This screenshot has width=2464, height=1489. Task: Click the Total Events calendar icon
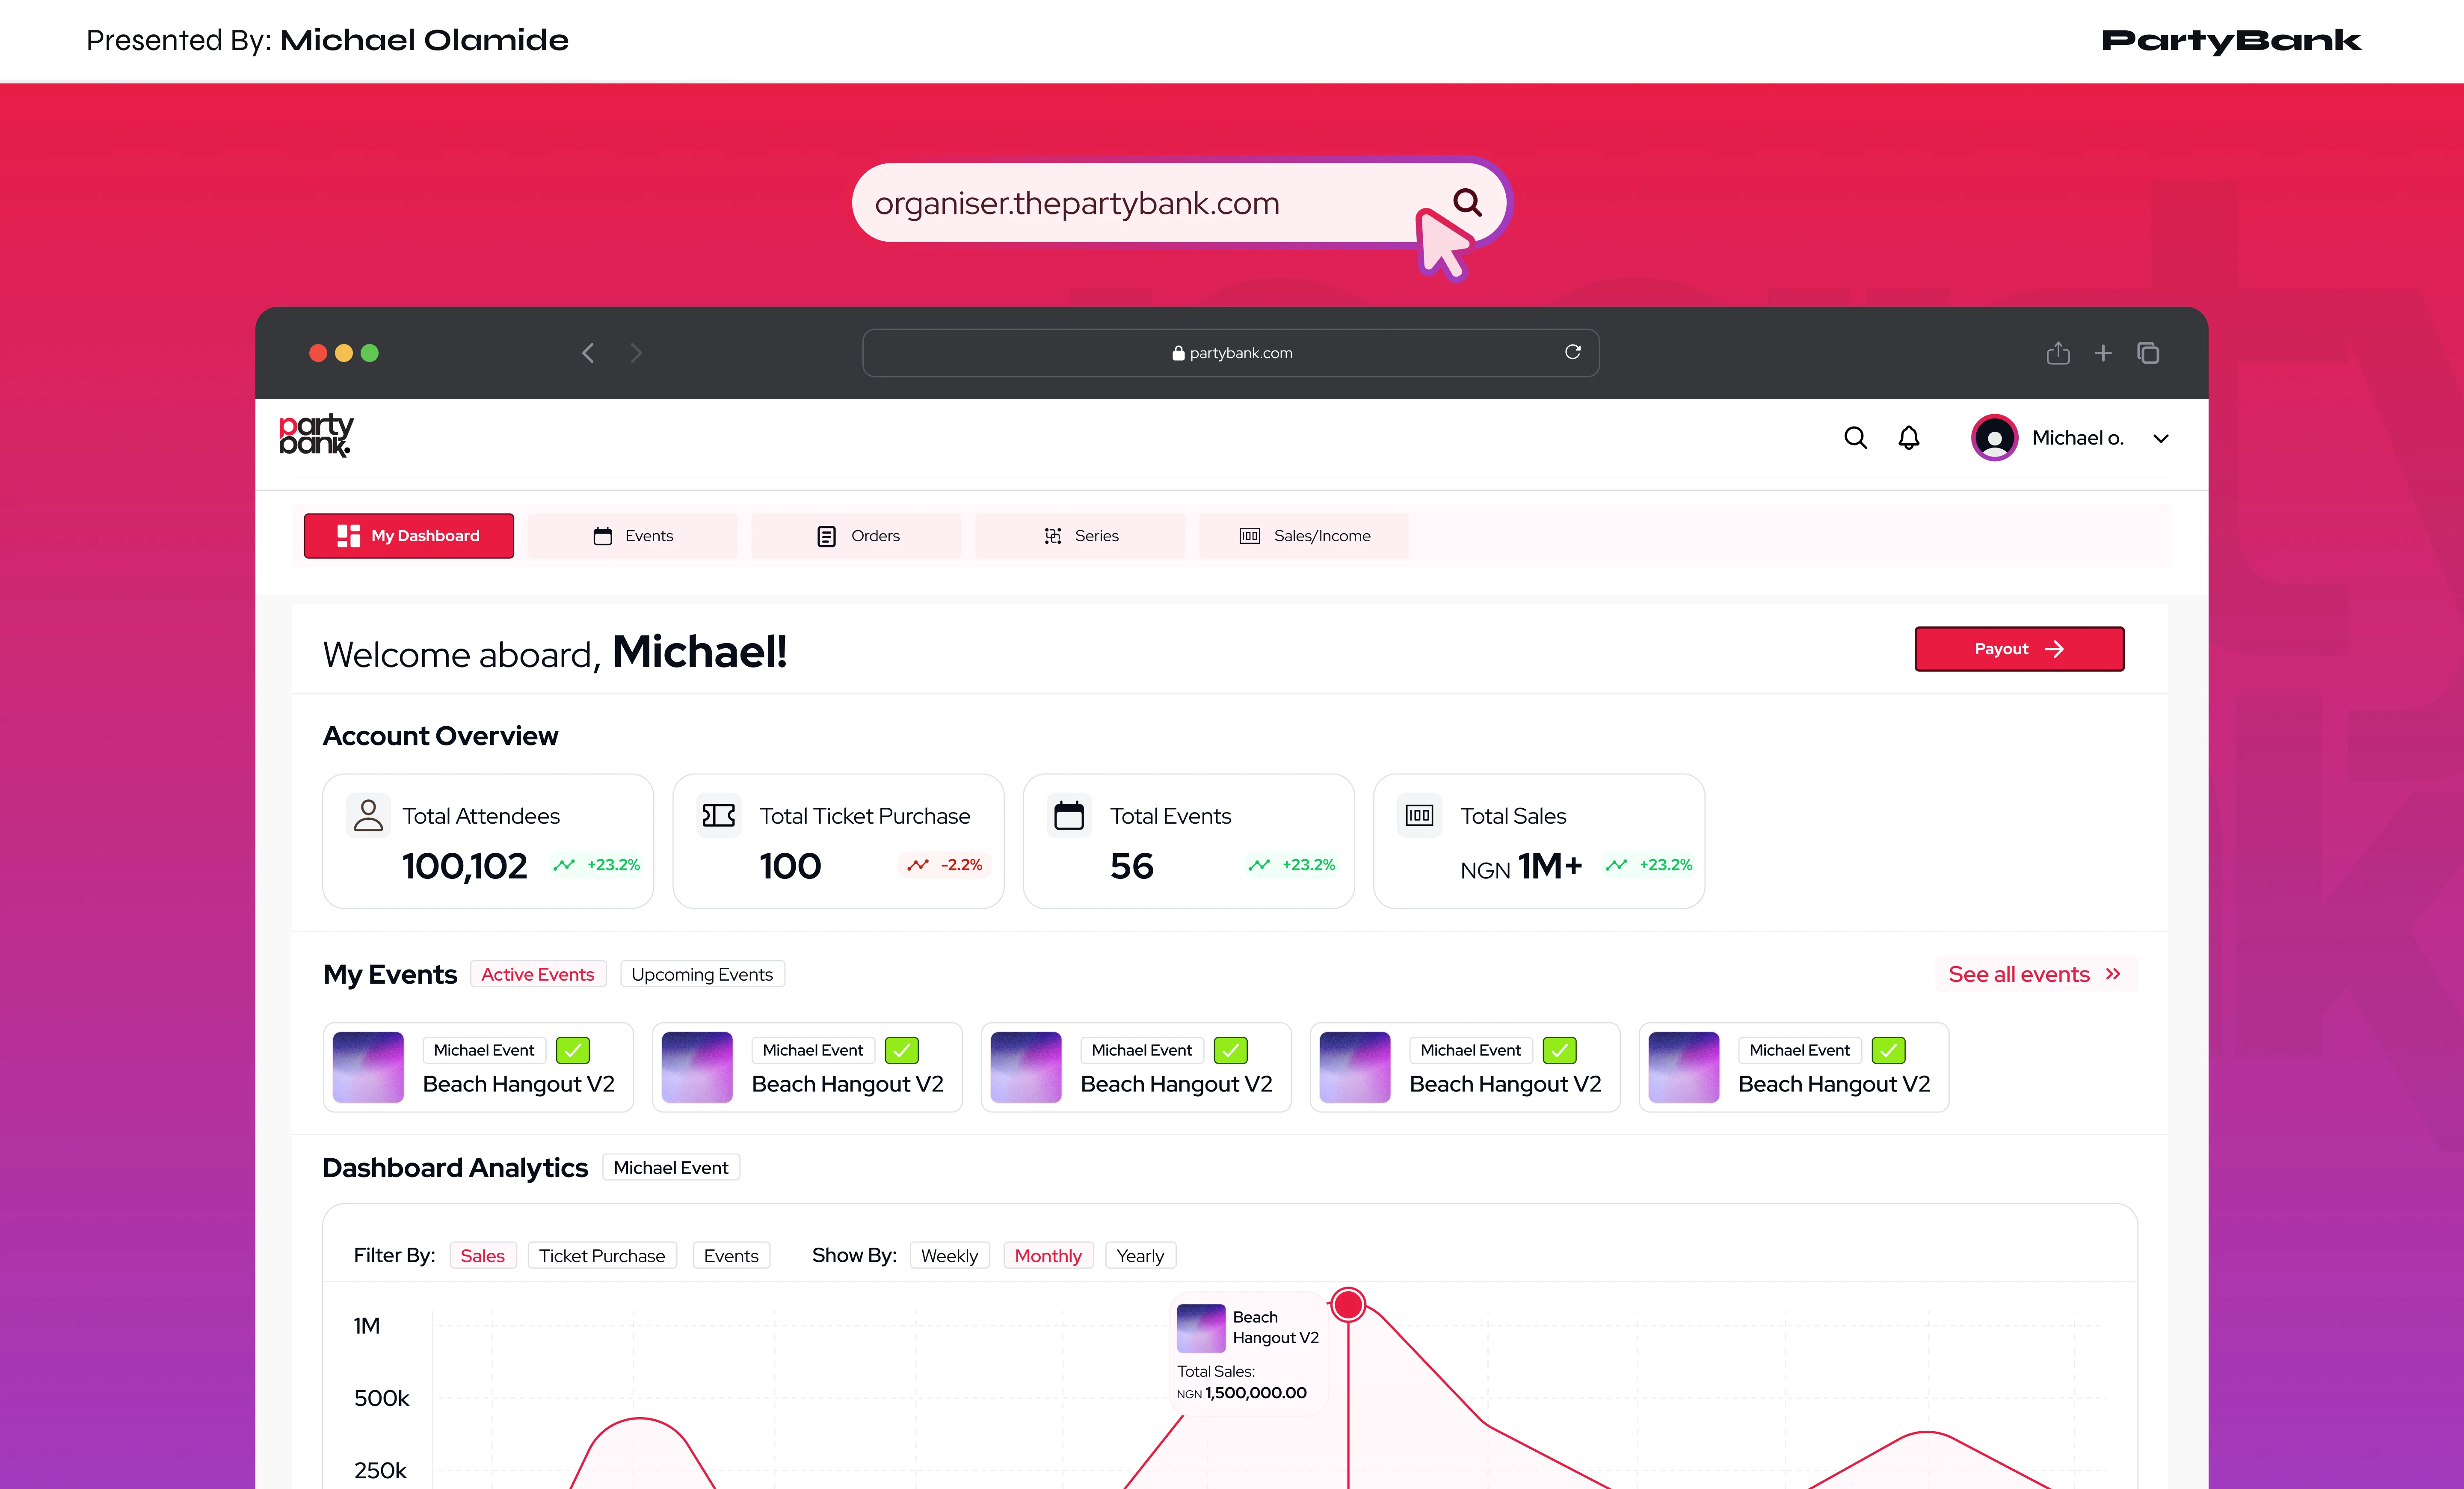pyautogui.click(x=1069, y=815)
